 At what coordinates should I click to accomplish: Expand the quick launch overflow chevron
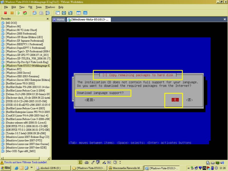click(32, 168)
